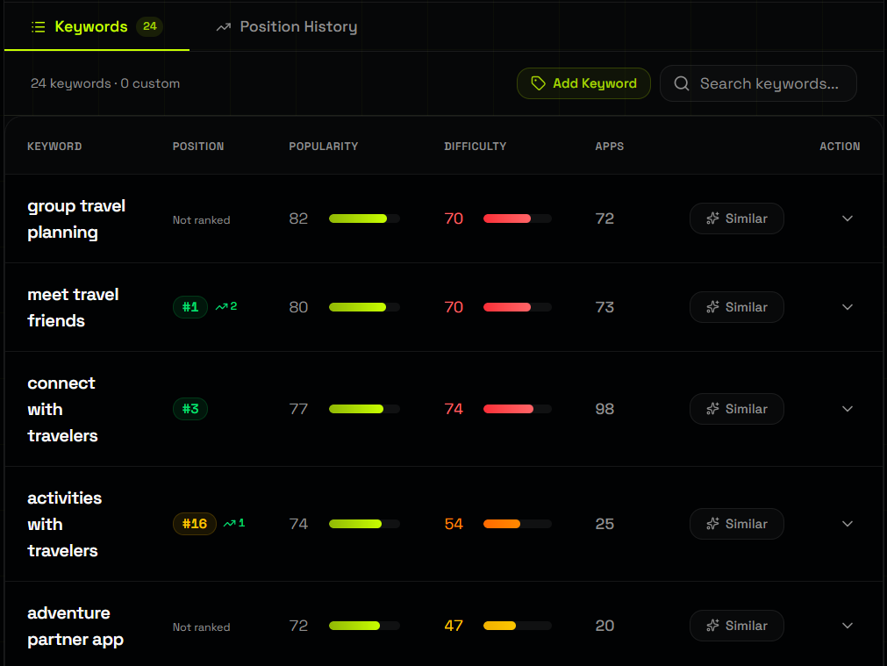Expand the group travel planning row
This screenshot has width=887, height=666.
(x=847, y=218)
